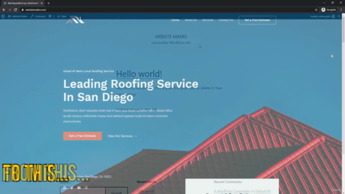Open a new browser tab
This screenshot has width=345, height=194.
tap(49, 3)
